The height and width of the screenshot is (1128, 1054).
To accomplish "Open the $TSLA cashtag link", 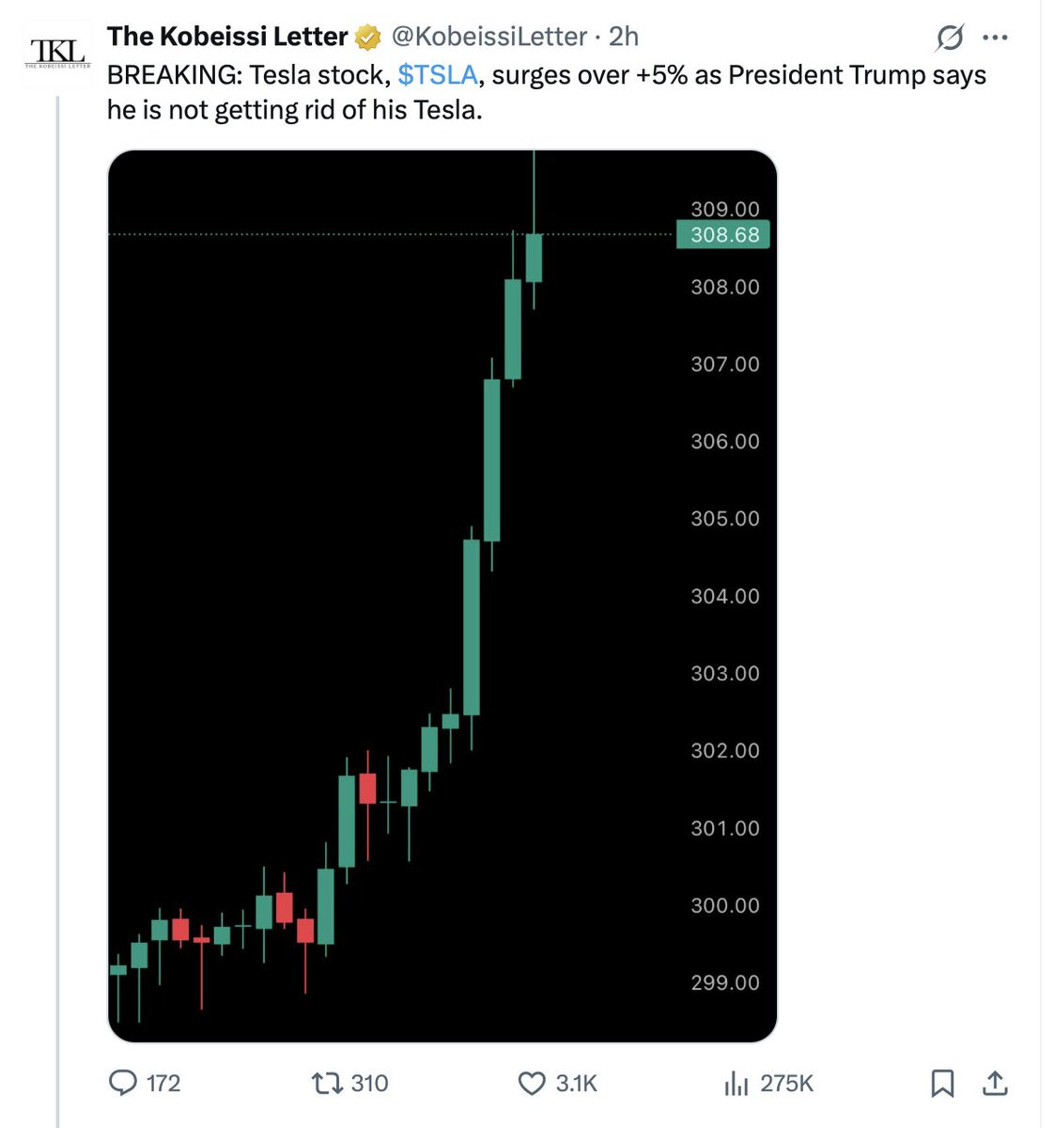I will [x=438, y=74].
